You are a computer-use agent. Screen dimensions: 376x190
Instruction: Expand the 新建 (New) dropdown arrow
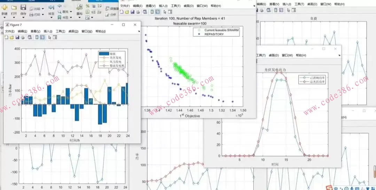[x=5, y=17]
